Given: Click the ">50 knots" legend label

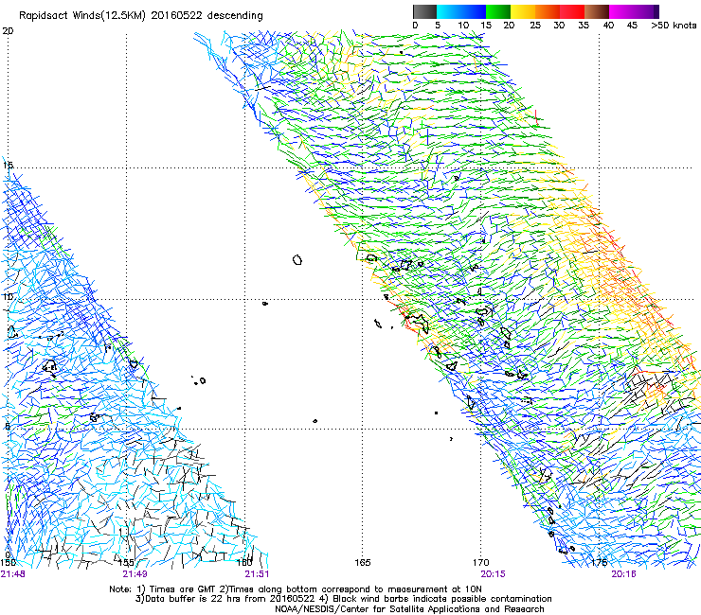Looking at the screenshot, I should click(x=674, y=26).
